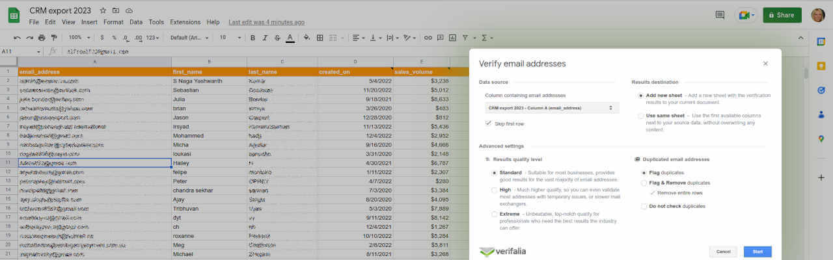Open the Data menu
Screen dimensions: 833x260
[x=136, y=22]
